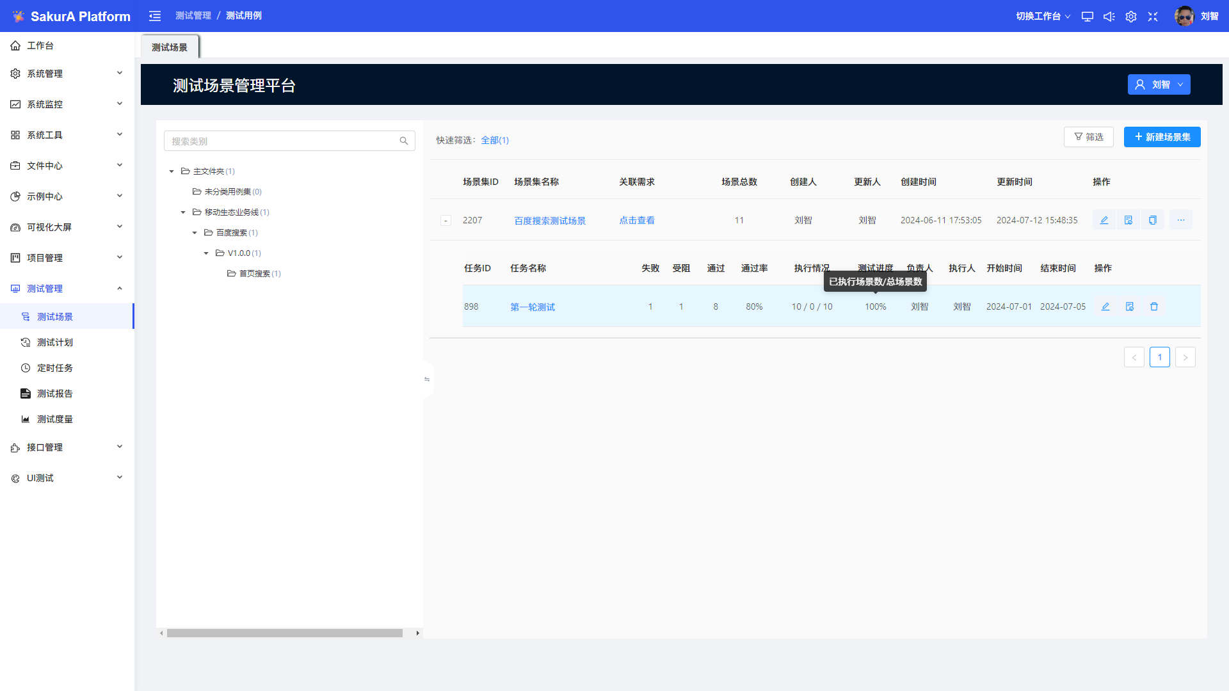Open 百度搜索测试场景 link

550,221
